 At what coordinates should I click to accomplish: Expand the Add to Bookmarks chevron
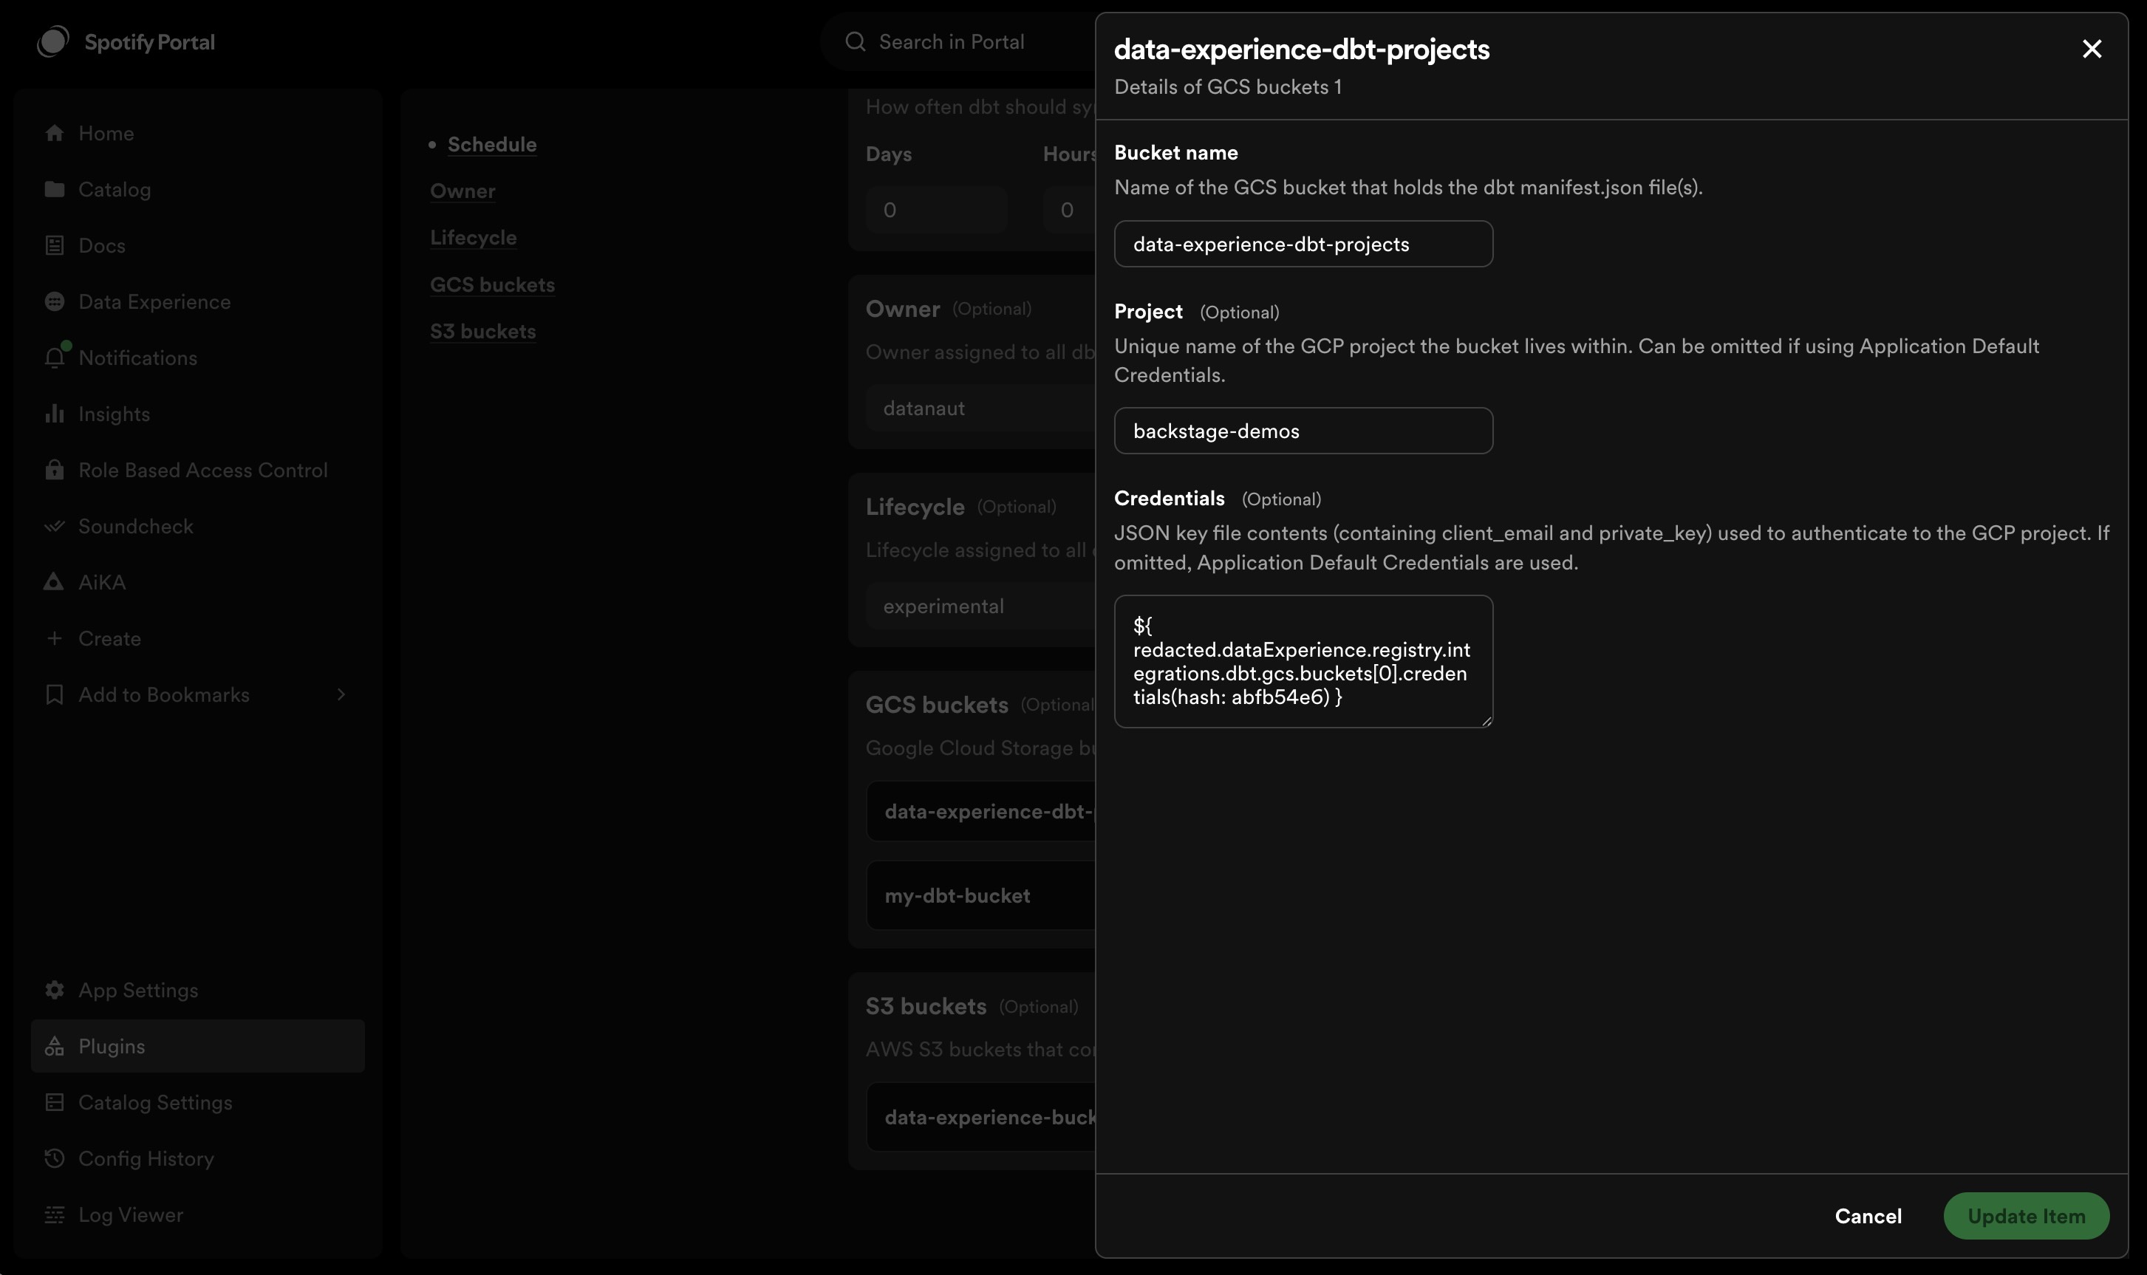click(x=341, y=694)
